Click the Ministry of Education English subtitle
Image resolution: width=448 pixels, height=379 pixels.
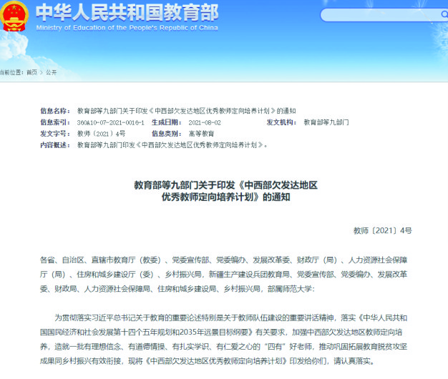point(127,28)
